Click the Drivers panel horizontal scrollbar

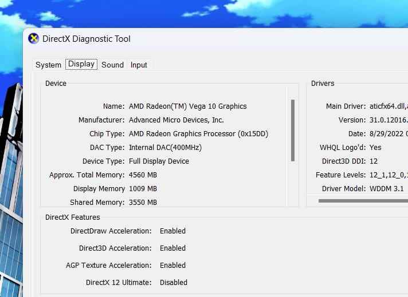click(x=363, y=201)
